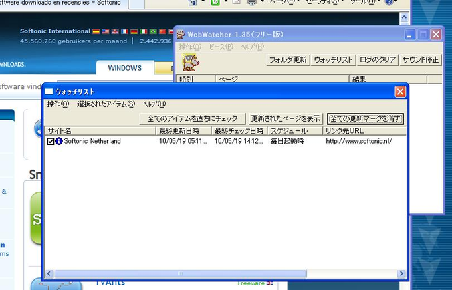Select the French flag on Softonic

pyautogui.click(x=124, y=31)
